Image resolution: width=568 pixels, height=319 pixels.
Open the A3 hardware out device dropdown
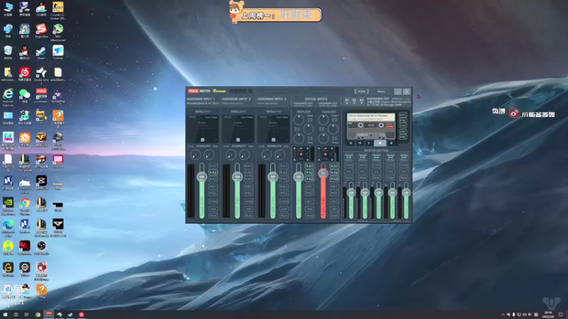point(361,101)
